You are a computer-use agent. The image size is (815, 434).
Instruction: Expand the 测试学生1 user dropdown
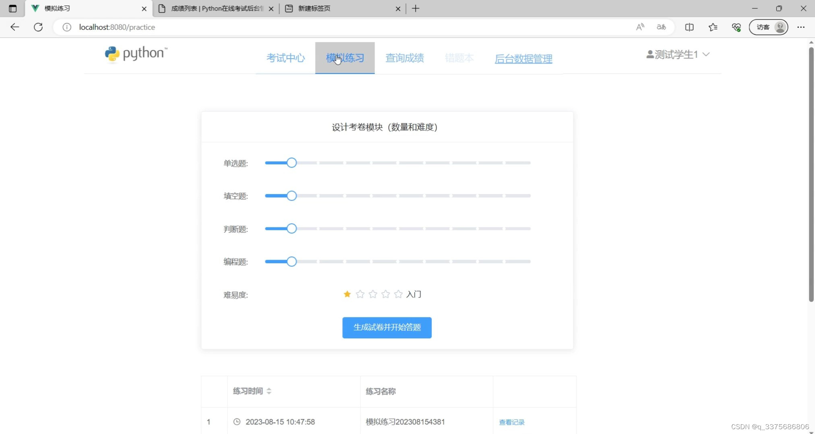coord(678,54)
